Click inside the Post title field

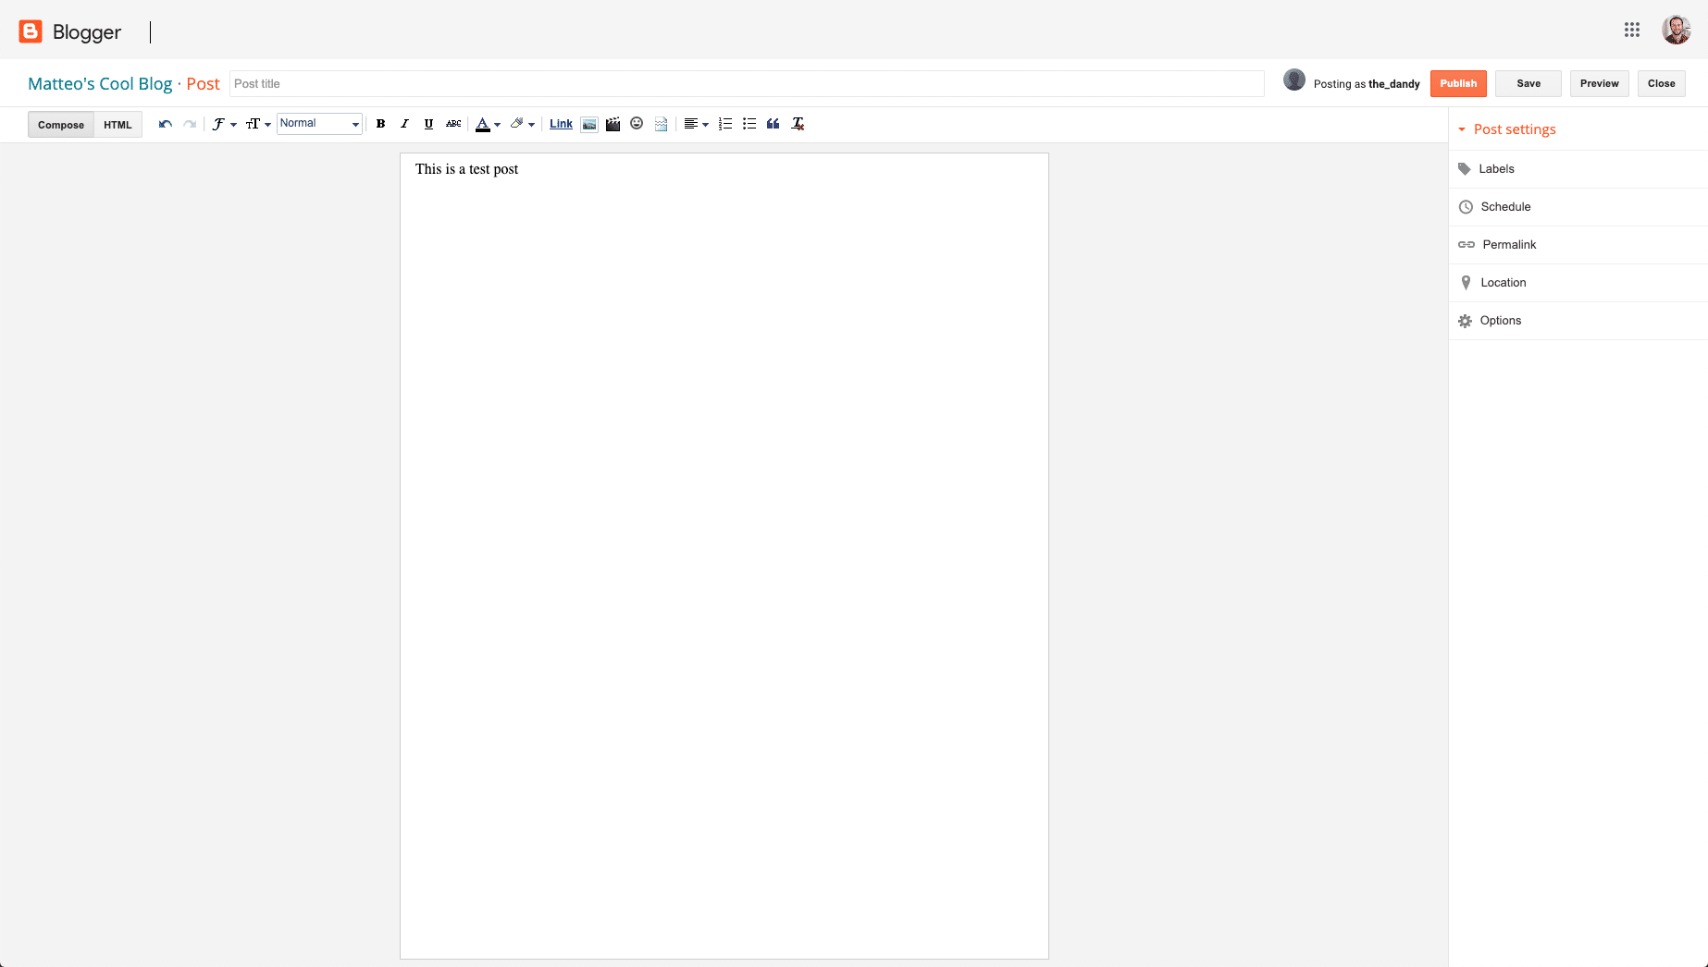pyautogui.click(x=648, y=83)
